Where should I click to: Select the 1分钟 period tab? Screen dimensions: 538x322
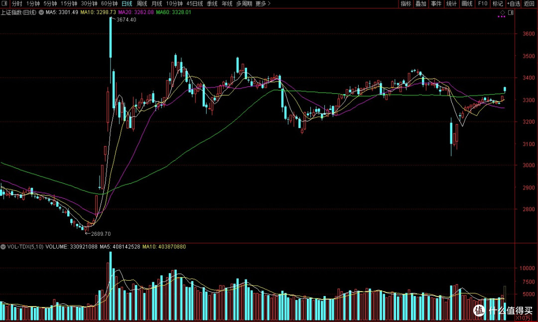tap(33, 3)
